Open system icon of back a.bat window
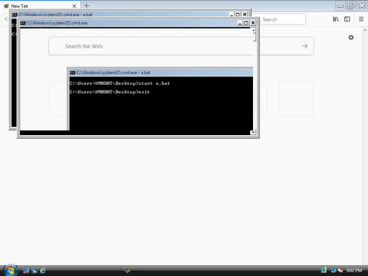 tap(14, 14)
